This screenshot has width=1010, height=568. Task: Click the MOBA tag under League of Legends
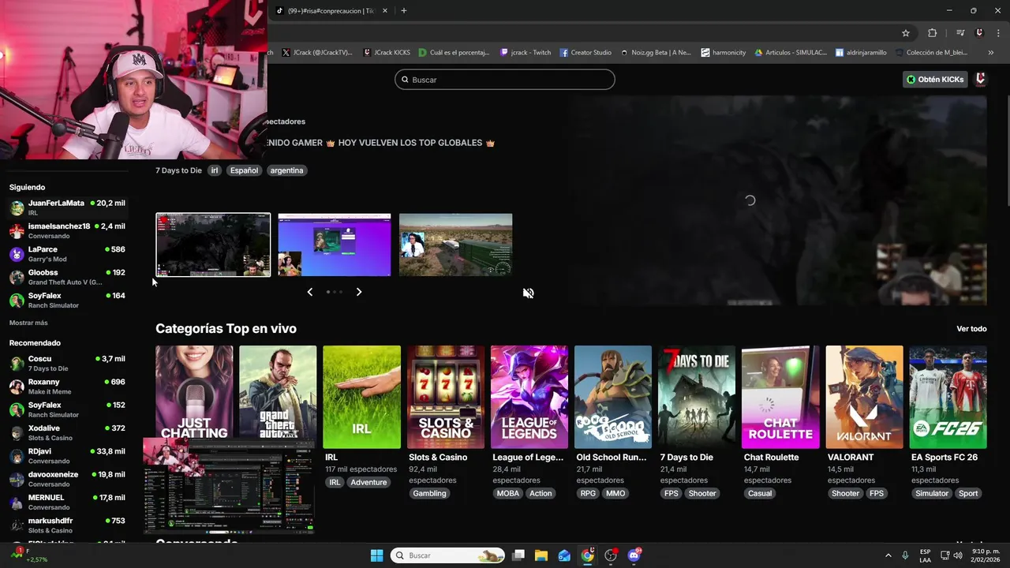(x=508, y=494)
